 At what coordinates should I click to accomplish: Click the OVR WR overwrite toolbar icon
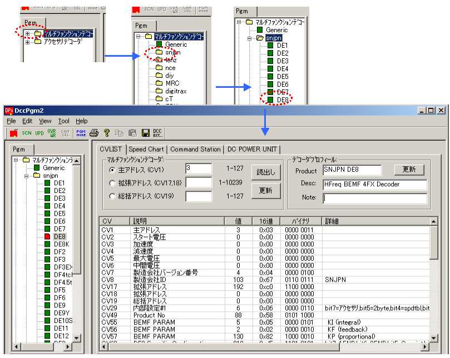[x=52, y=133]
